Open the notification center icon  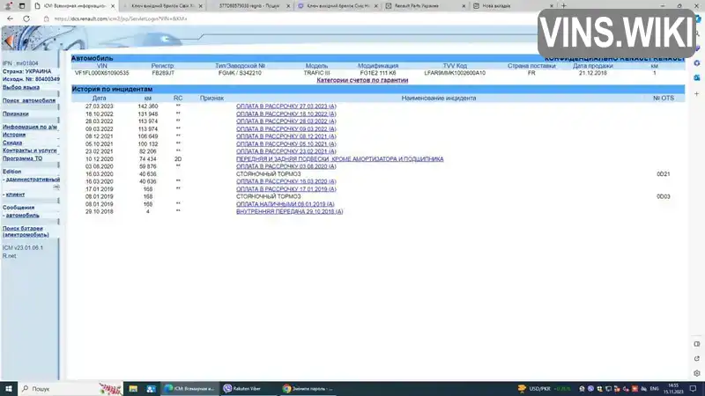693,389
